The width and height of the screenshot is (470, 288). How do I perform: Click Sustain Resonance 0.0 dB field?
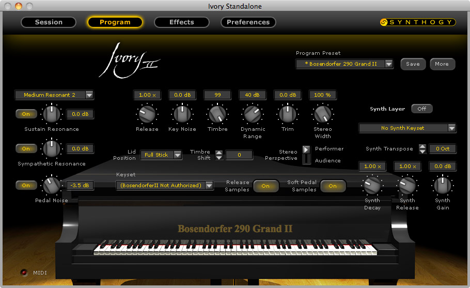(x=80, y=114)
